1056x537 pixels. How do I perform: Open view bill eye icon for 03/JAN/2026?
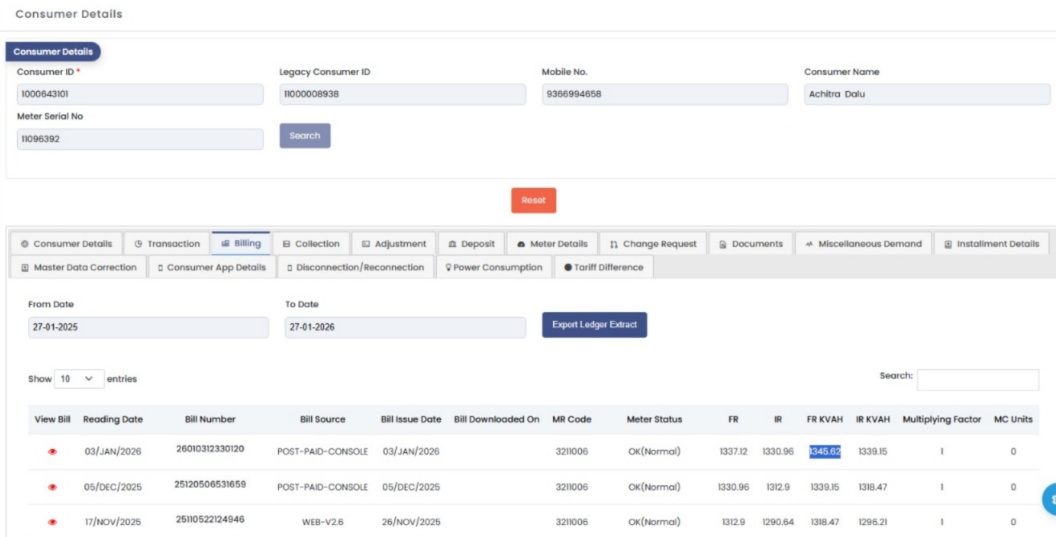(x=52, y=452)
